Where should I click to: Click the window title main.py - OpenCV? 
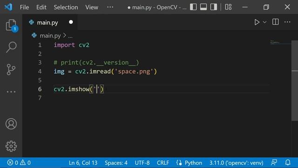click(157, 7)
